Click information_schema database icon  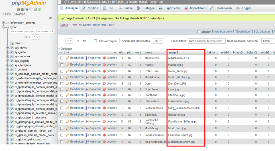click(x=8, y=23)
